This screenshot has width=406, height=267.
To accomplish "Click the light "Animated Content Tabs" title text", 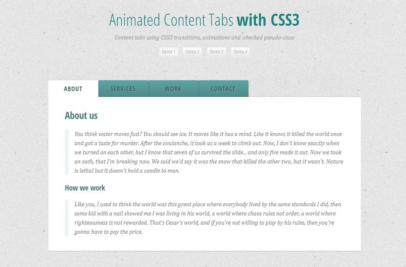I will click(x=171, y=20).
